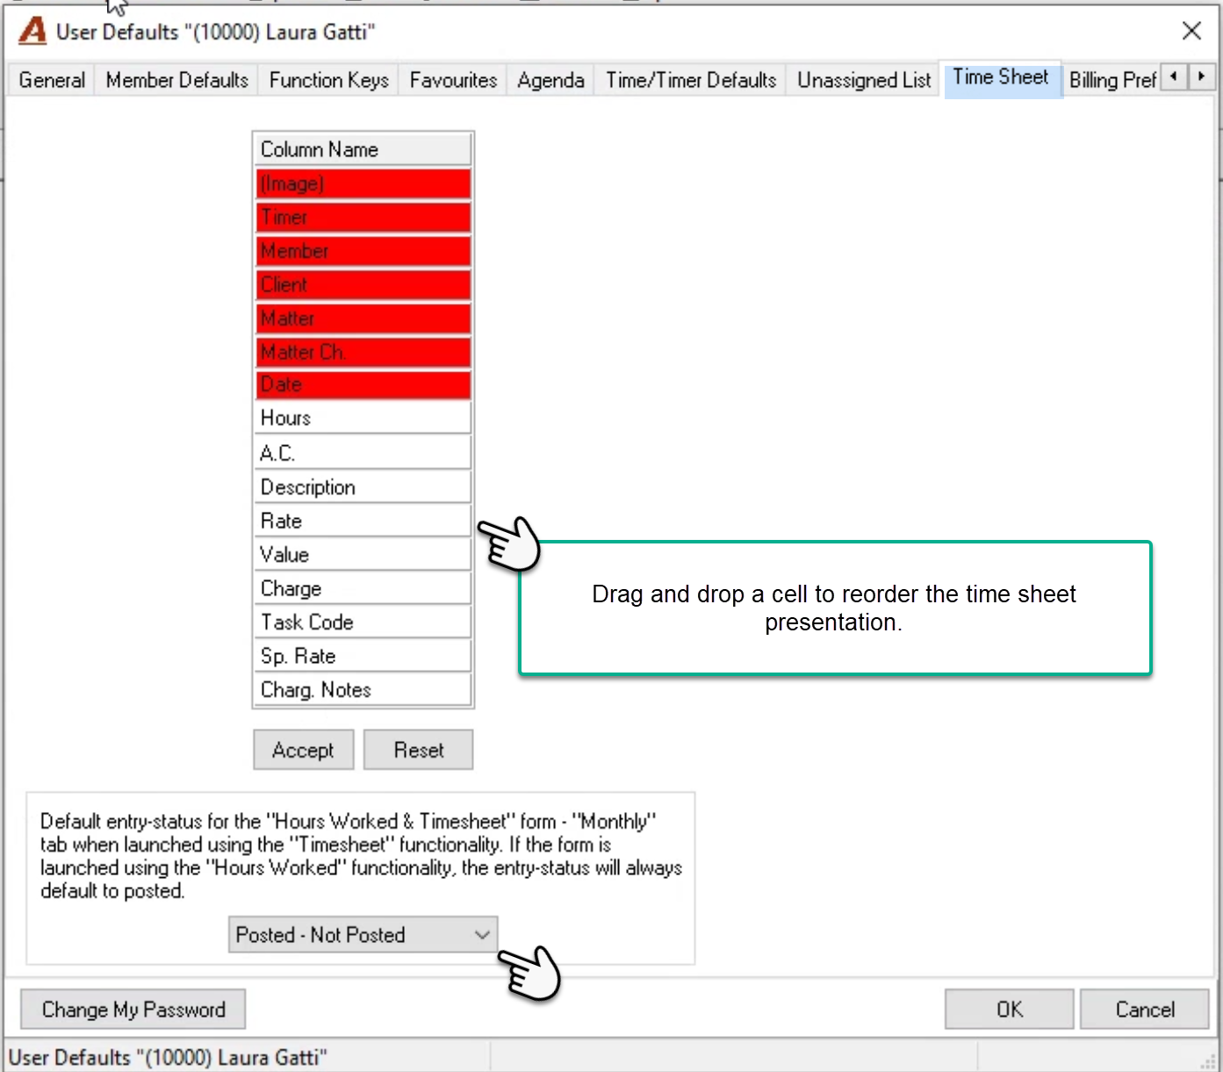Image resolution: width=1223 pixels, height=1072 pixels.
Task: Click the Cancel button
Action: click(x=1145, y=1010)
